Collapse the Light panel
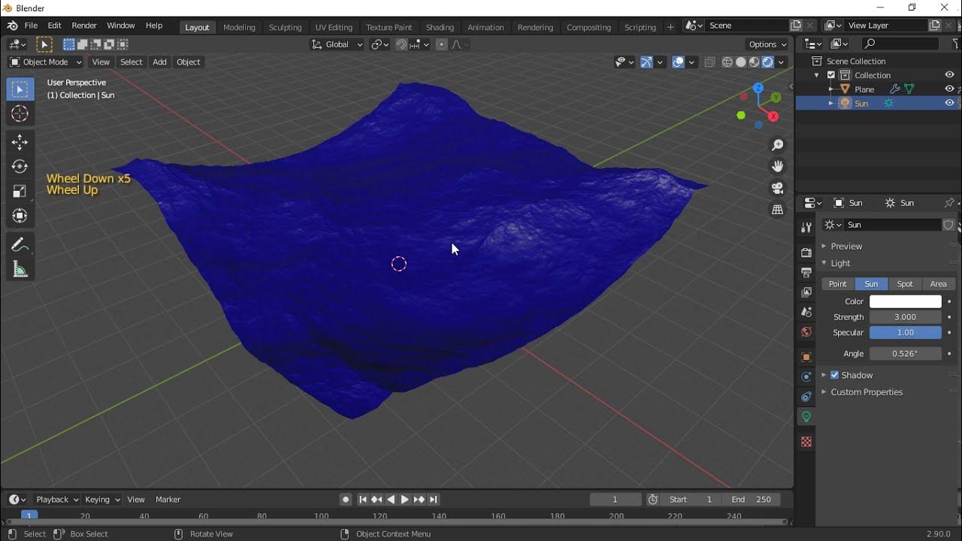962x541 pixels. (x=840, y=263)
